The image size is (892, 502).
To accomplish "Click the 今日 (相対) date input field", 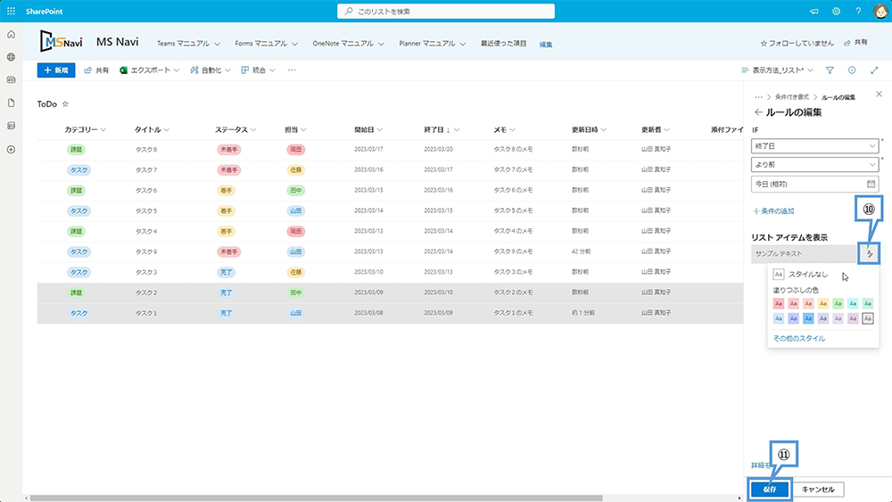I will [814, 185].
